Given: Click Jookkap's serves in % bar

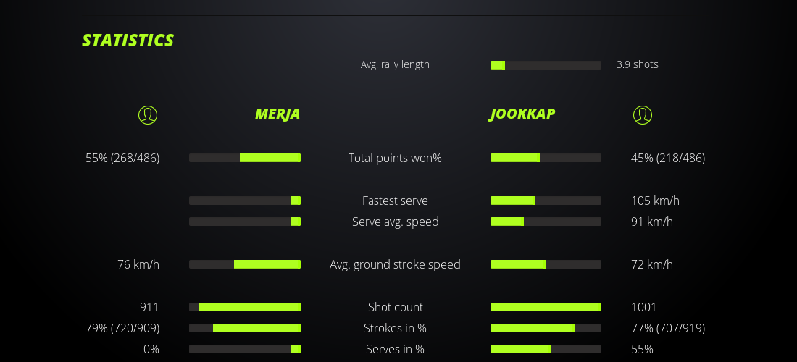Looking at the screenshot, I should [546, 349].
